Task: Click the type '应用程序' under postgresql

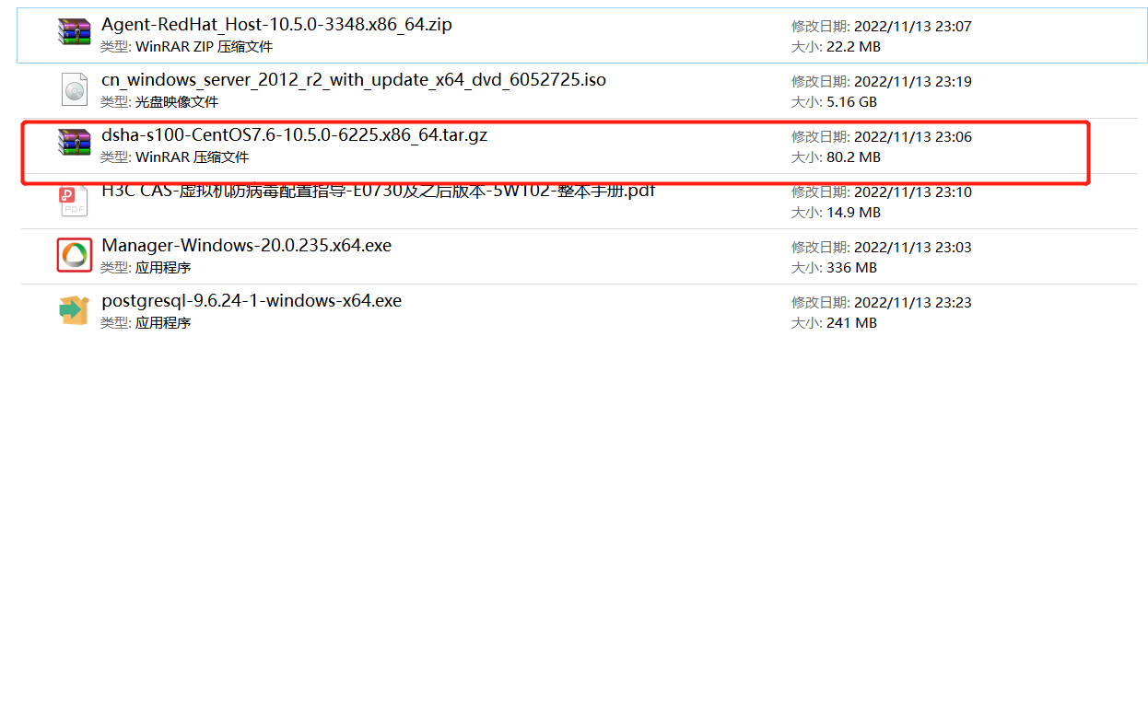Action: pos(163,323)
